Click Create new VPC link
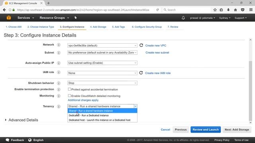Viewport: 255px width, 143px height. click(156, 46)
